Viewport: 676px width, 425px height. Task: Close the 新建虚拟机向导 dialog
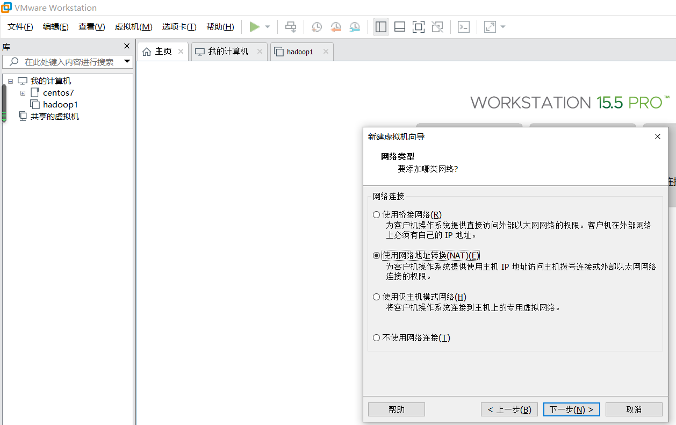pos(658,136)
